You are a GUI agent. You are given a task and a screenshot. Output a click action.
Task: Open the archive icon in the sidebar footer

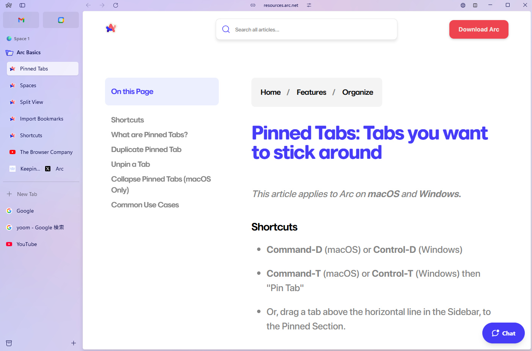[9, 343]
